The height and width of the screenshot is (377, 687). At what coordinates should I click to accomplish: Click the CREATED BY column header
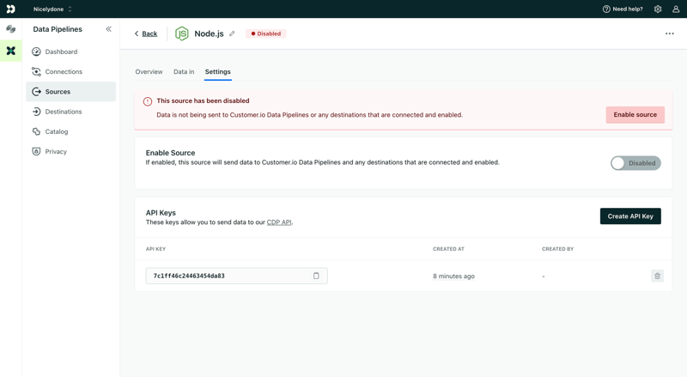(x=557, y=249)
